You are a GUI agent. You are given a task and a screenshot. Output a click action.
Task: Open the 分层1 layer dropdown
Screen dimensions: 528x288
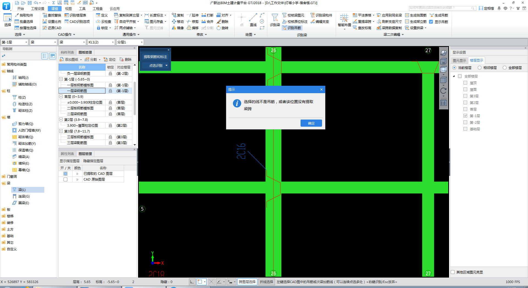pos(142,42)
